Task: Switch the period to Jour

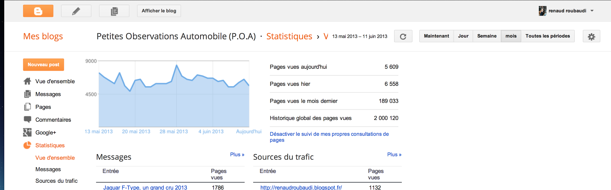Action: click(463, 36)
